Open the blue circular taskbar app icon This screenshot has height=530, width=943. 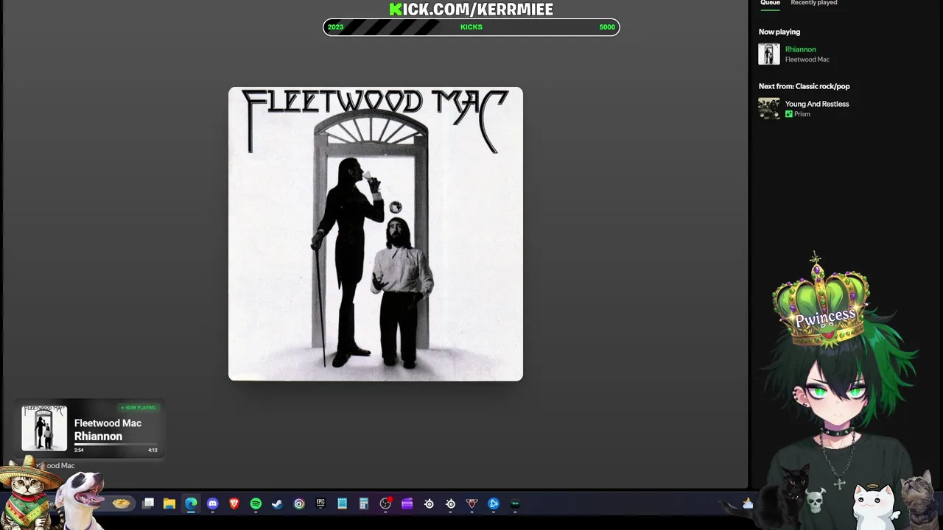coord(494,504)
